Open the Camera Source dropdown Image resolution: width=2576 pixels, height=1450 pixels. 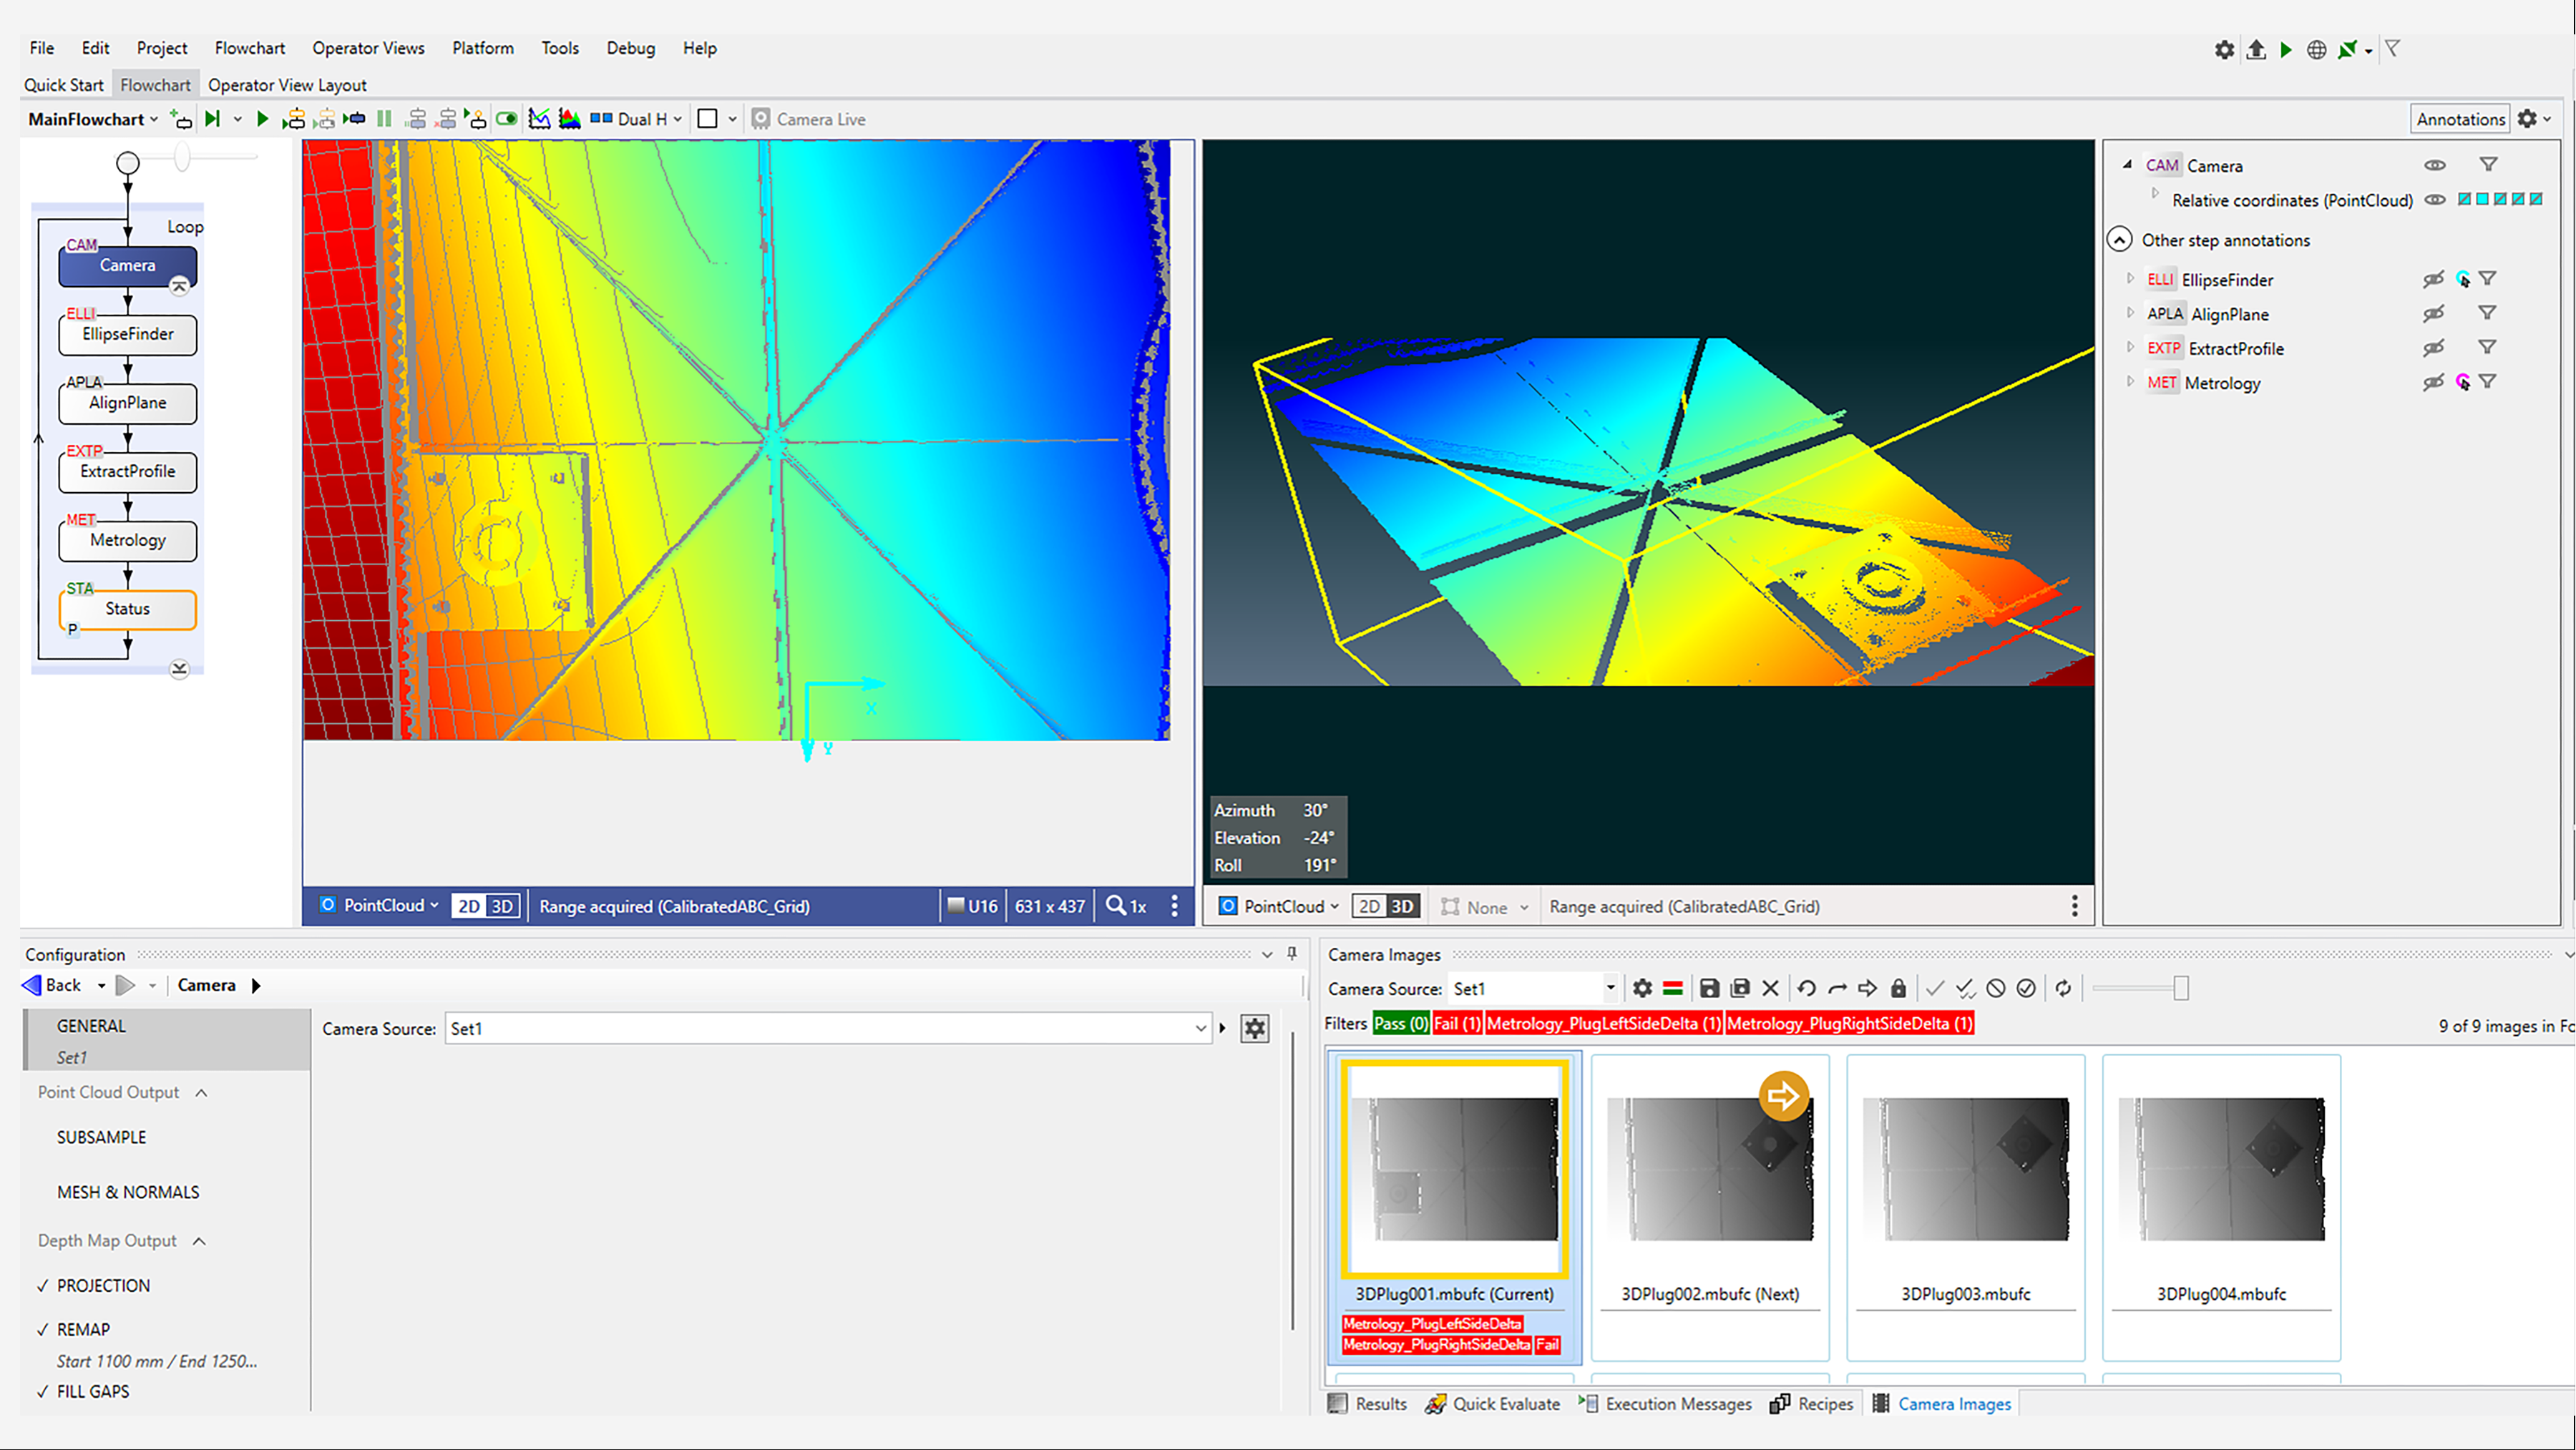pyautogui.click(x=1200, y=1028)
